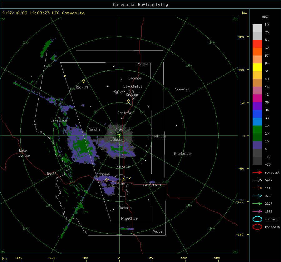Image resolution: width=281 pixels, height=262 pixels.
Task: Click the orange 111V arrow icon
Action: (257, 188)
